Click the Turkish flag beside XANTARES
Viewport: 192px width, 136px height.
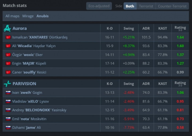pyautogui.click(x=8, y=37)
